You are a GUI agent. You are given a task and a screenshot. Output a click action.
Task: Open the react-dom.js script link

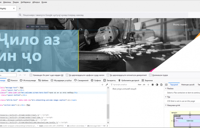click(x=21, y=117)
